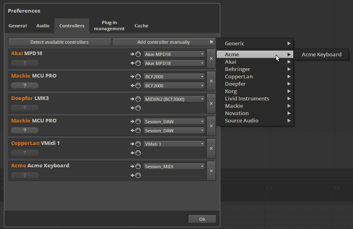Expand the Korg vendor submenu
The image size is (353, 229).
click(x=255, y=91)
